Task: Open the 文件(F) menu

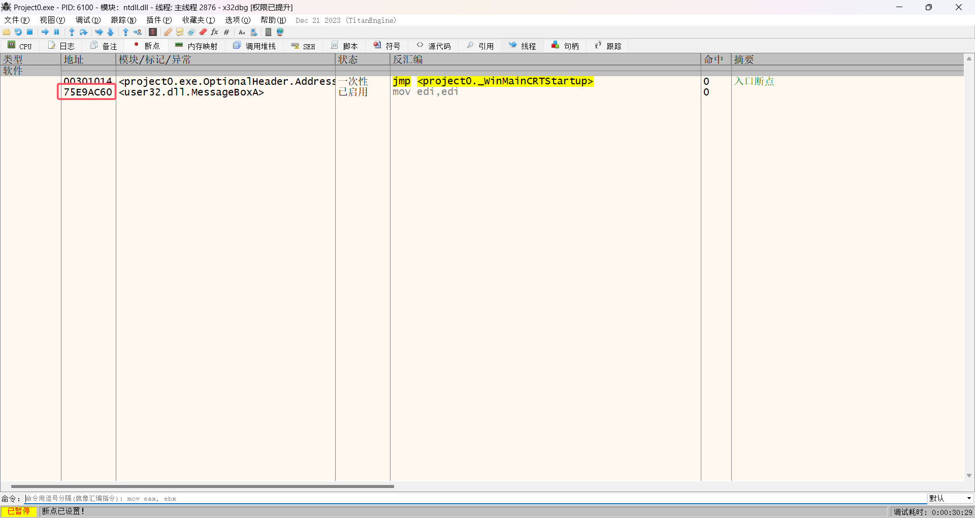Action: click(x=17, y=20)
